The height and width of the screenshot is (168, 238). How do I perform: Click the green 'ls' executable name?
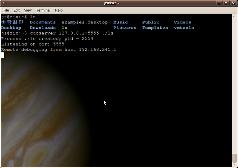click(64, 28)
